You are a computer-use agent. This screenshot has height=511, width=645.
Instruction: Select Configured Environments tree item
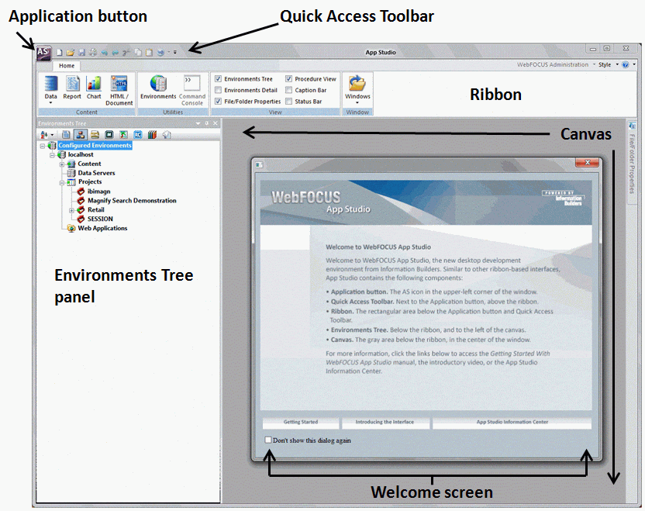95,145
